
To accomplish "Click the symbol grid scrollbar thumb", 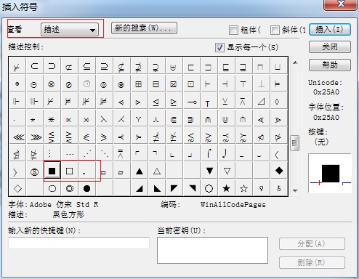I will [295, 143].
